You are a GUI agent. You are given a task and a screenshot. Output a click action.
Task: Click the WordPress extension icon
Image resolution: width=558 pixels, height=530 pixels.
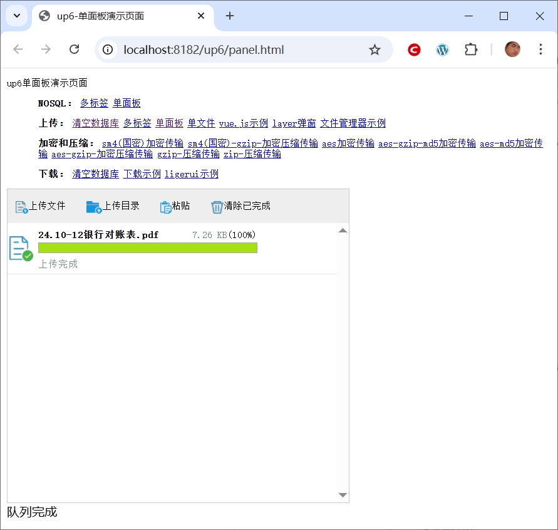443,49
